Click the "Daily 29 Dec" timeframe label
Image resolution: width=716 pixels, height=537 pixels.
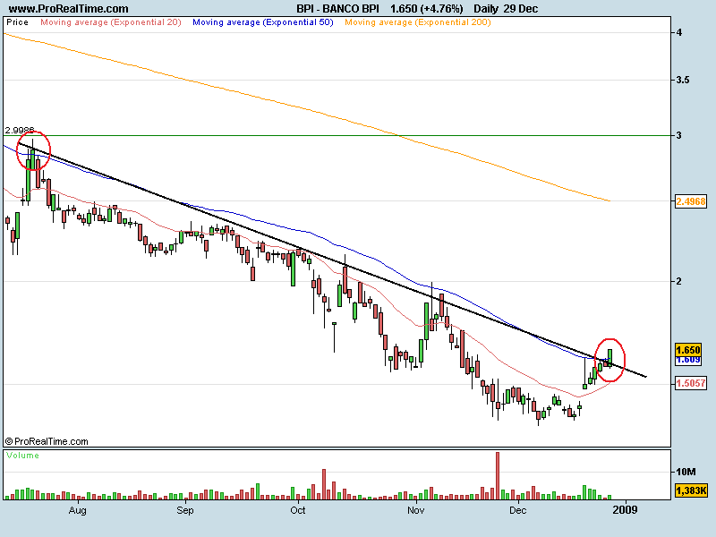pos(506,9)
